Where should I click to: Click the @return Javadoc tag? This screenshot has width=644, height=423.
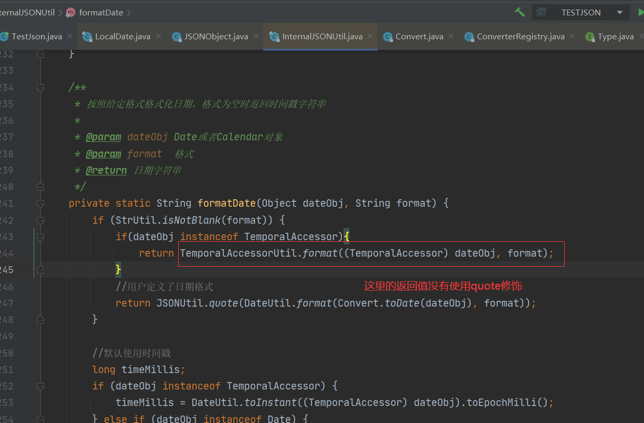pyautogui.click(x=106, y=171)
